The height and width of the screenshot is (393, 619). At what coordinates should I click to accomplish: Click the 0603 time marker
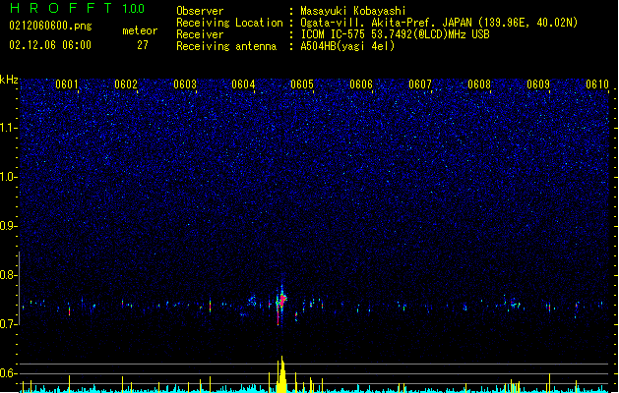click(x=185, y=84)
